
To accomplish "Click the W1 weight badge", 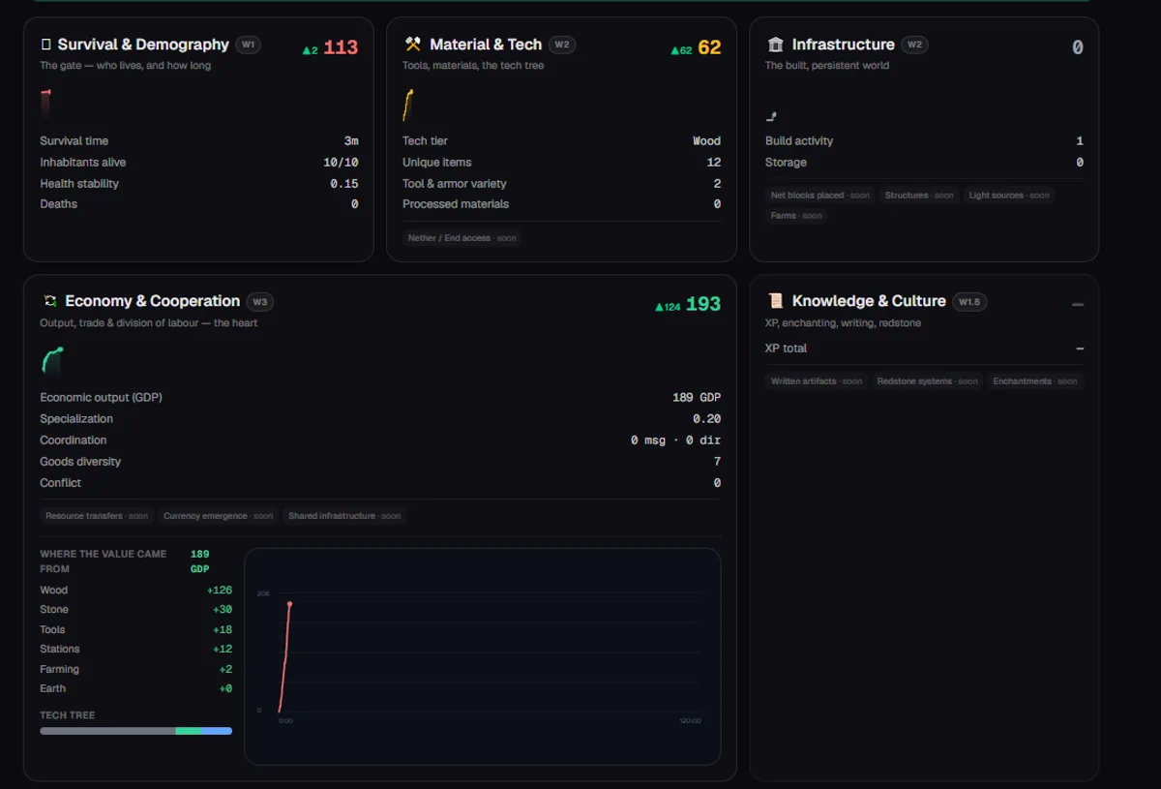I will [x=248, y=45].
